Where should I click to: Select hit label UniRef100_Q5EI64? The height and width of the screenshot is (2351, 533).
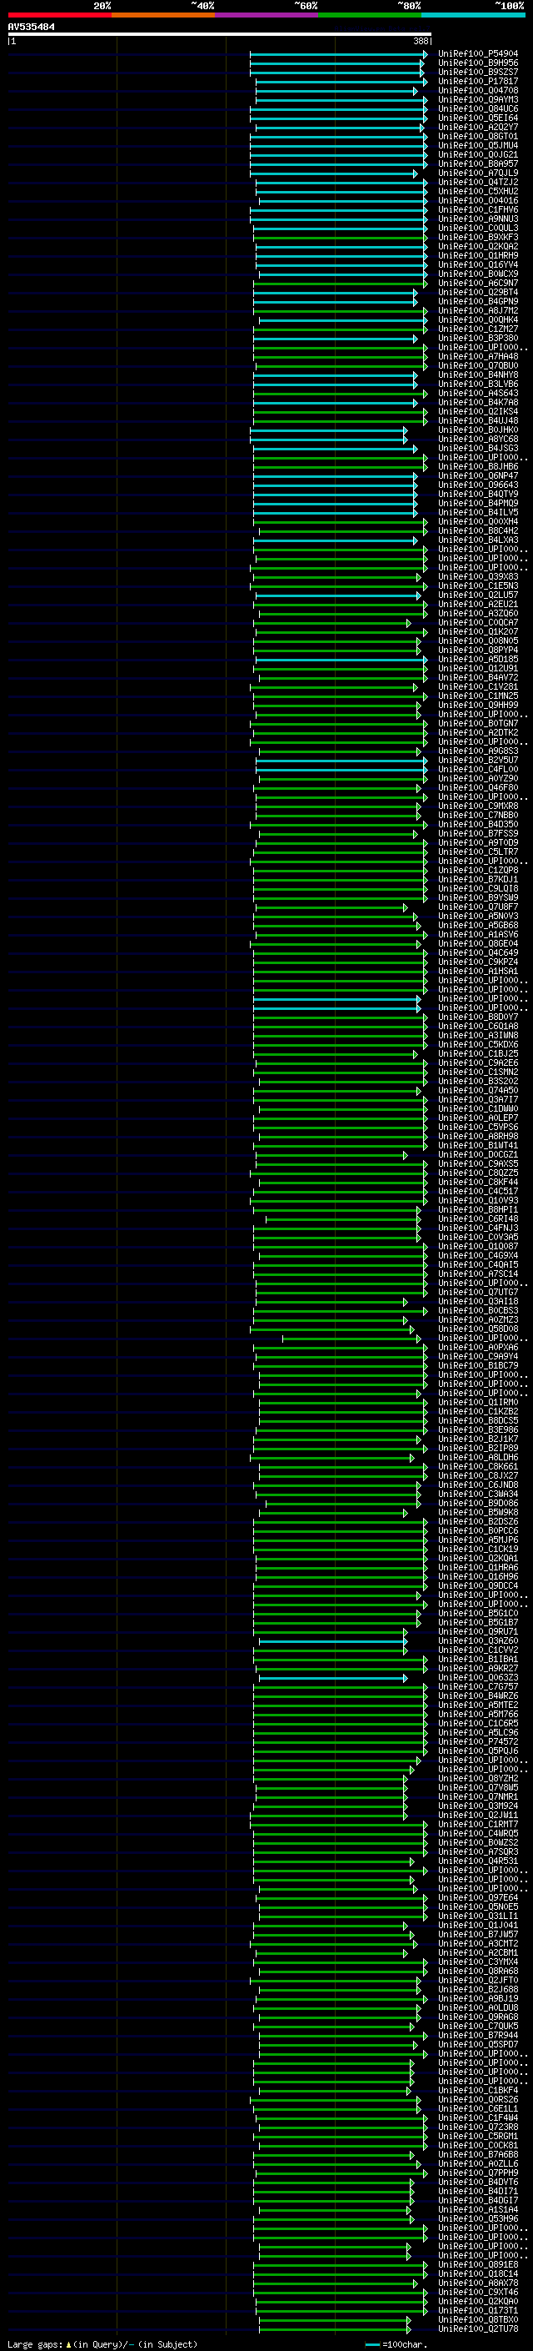[477, 118]
